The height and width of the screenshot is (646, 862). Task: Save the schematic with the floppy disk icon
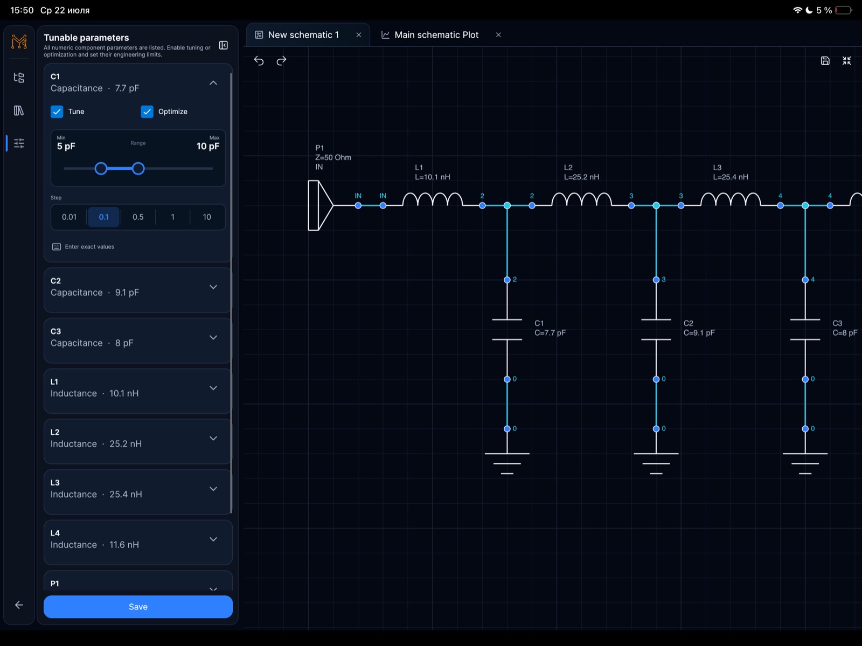(825, 61)
